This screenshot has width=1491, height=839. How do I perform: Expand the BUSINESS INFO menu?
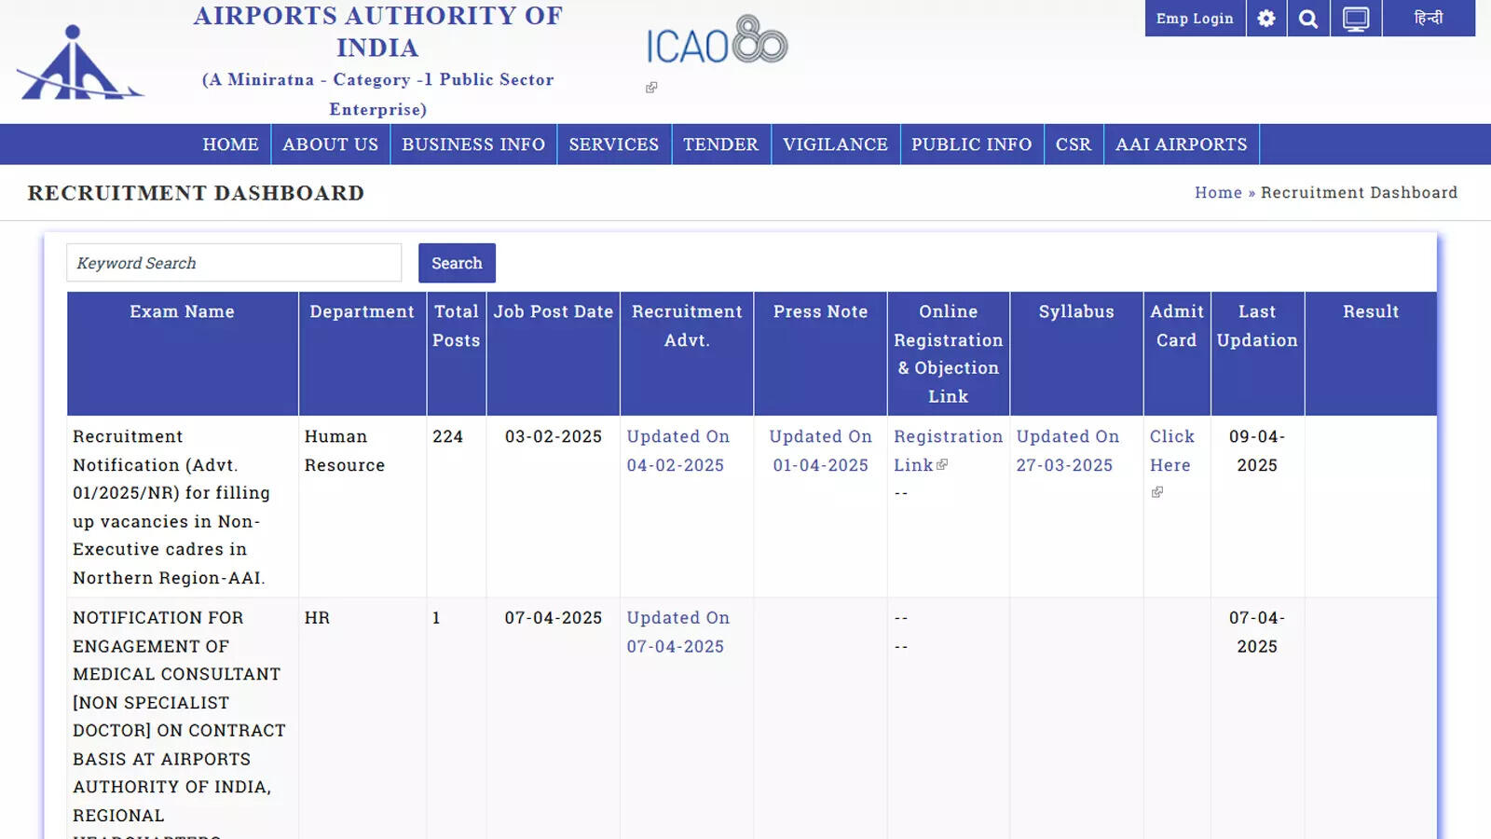coord(473,144)
